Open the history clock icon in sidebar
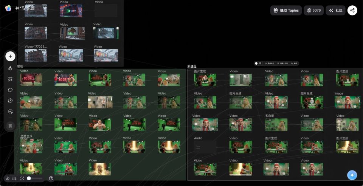Viewport: 363px width, 186px height. point(11,101)
